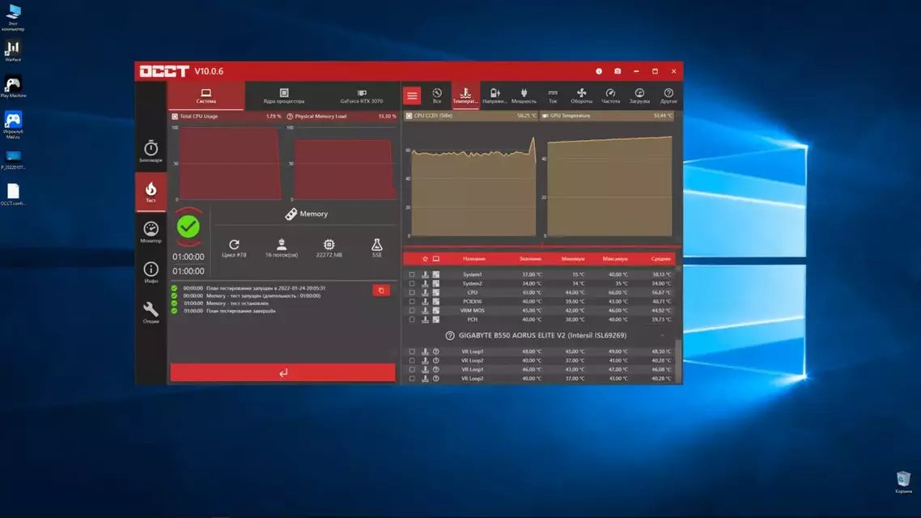The width and height of the screenshot is (921, 518).
Task: Click the 22272 MB memory chip icon
Action: pos(329,244)
